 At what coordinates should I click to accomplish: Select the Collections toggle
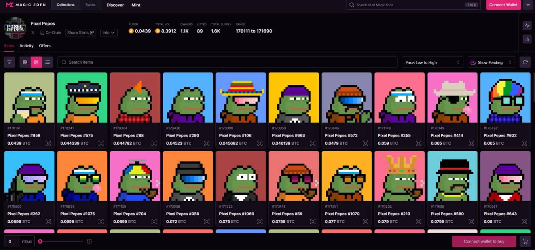tap(66, 5)
